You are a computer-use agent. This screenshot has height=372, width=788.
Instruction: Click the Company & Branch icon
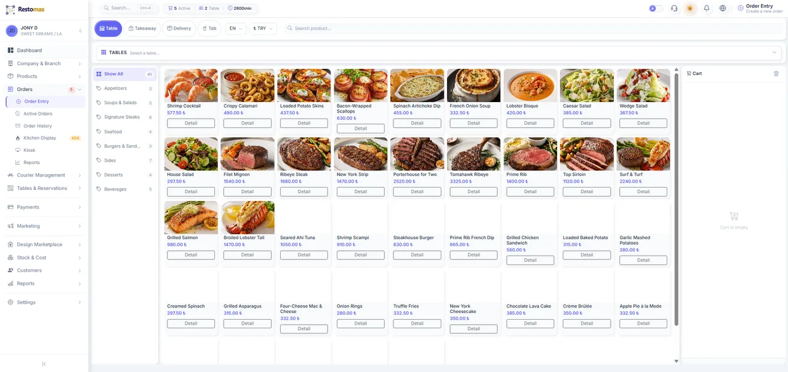[x=10, y=63]
